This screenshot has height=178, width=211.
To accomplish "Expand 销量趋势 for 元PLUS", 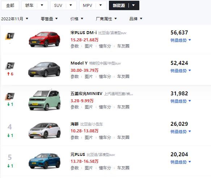I will 181,162.
